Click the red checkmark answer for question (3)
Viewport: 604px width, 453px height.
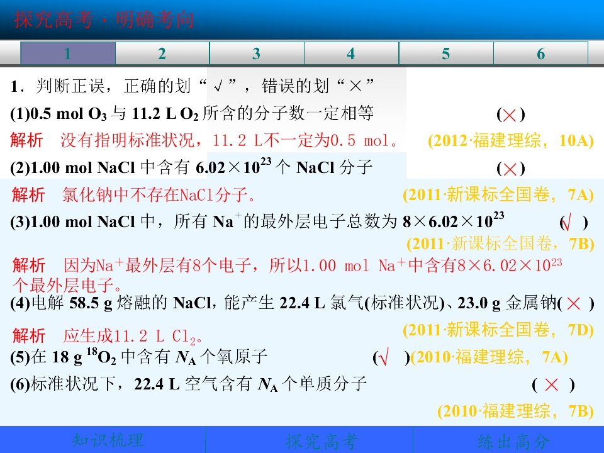point(566,223)
